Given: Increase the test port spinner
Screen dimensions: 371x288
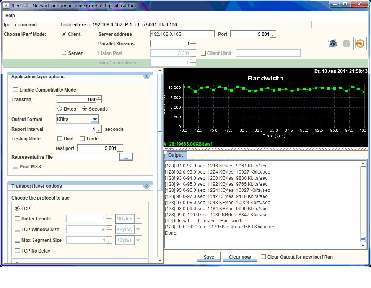Looking at the screenshot, I should coord(120,146).
